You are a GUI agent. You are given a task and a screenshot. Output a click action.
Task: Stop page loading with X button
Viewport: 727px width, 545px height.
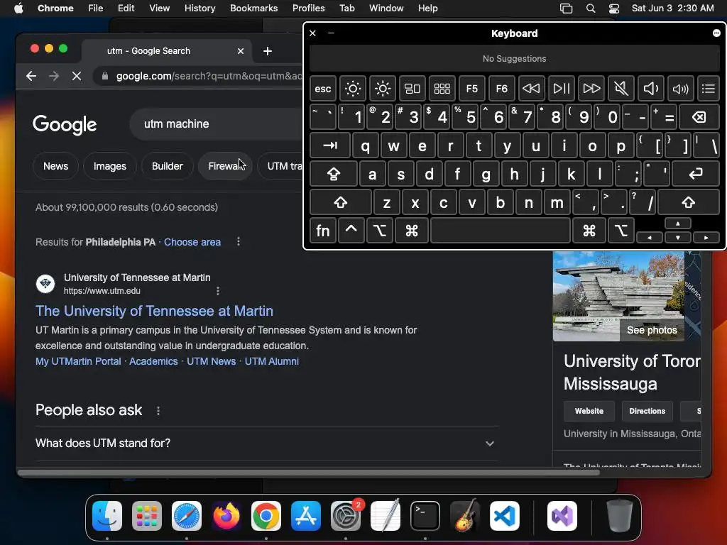[77, 76]
